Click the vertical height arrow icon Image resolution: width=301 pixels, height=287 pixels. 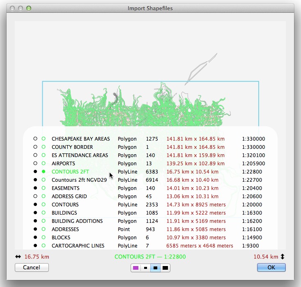[x=283, y=257]
